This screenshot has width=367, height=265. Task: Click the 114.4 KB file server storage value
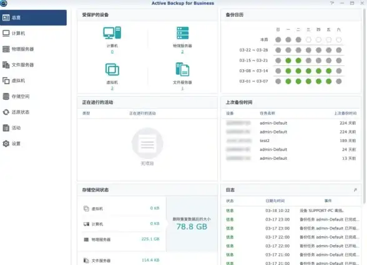coord(150,260)
